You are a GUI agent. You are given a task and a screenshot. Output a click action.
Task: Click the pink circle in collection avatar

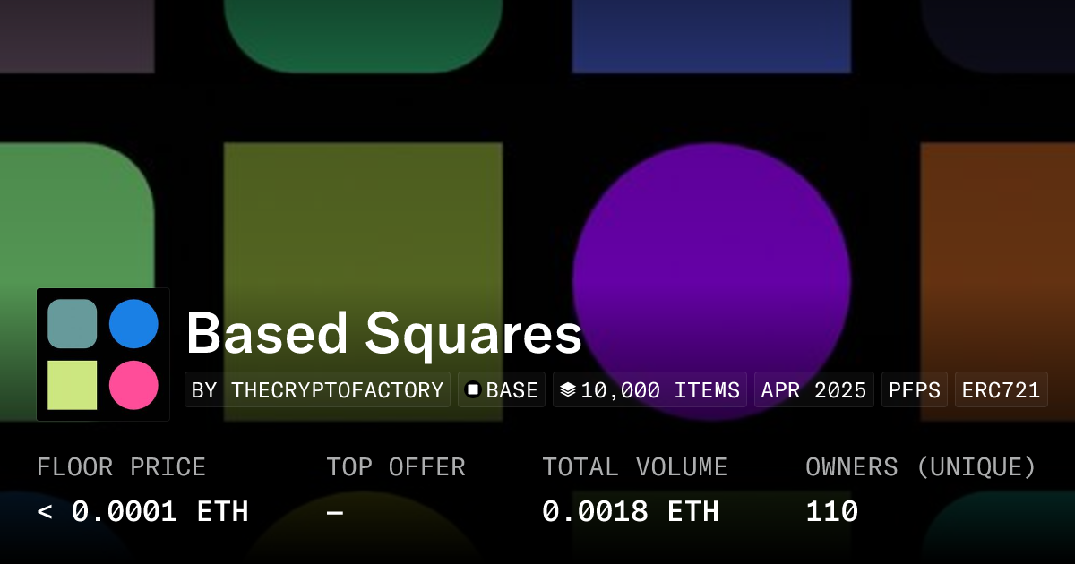pos(133,386)
